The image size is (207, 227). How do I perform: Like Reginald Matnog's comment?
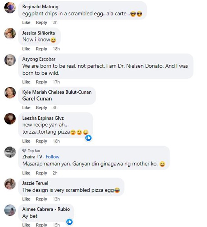tap(26, 23)
